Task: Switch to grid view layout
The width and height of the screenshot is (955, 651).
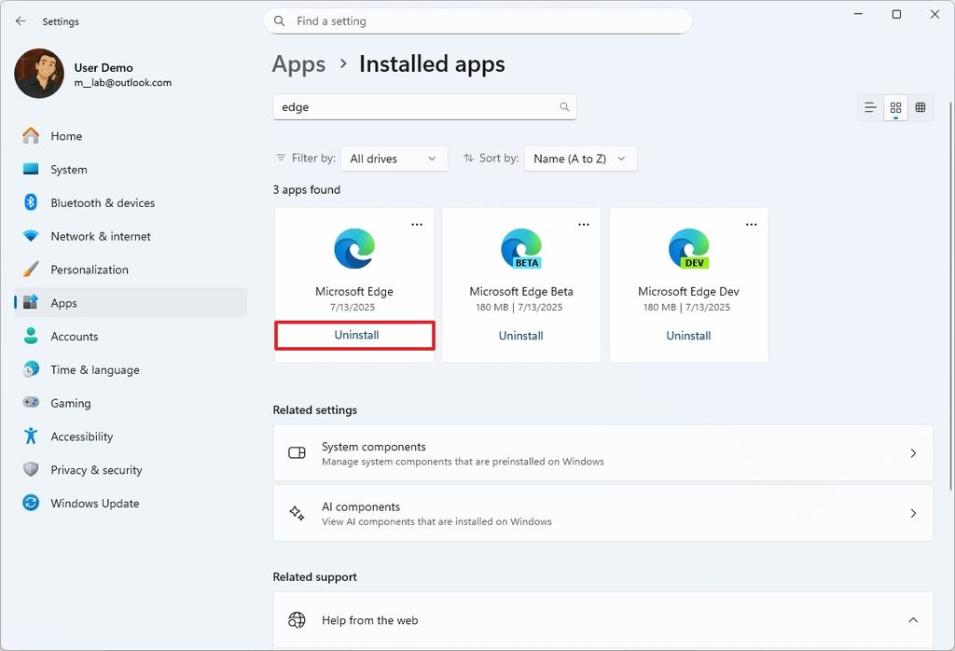Action: point(895,108)
